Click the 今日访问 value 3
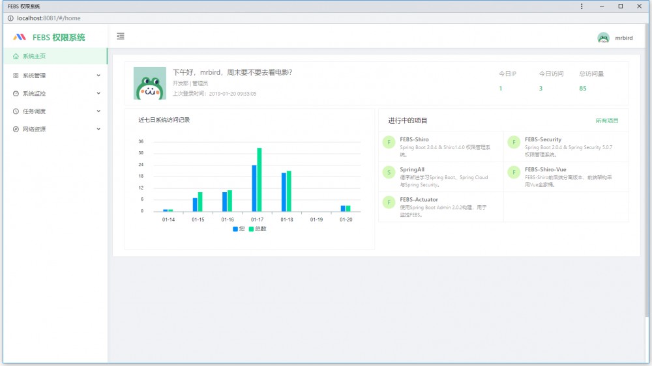This screenshot has height=366, width=652. point(541,89)
